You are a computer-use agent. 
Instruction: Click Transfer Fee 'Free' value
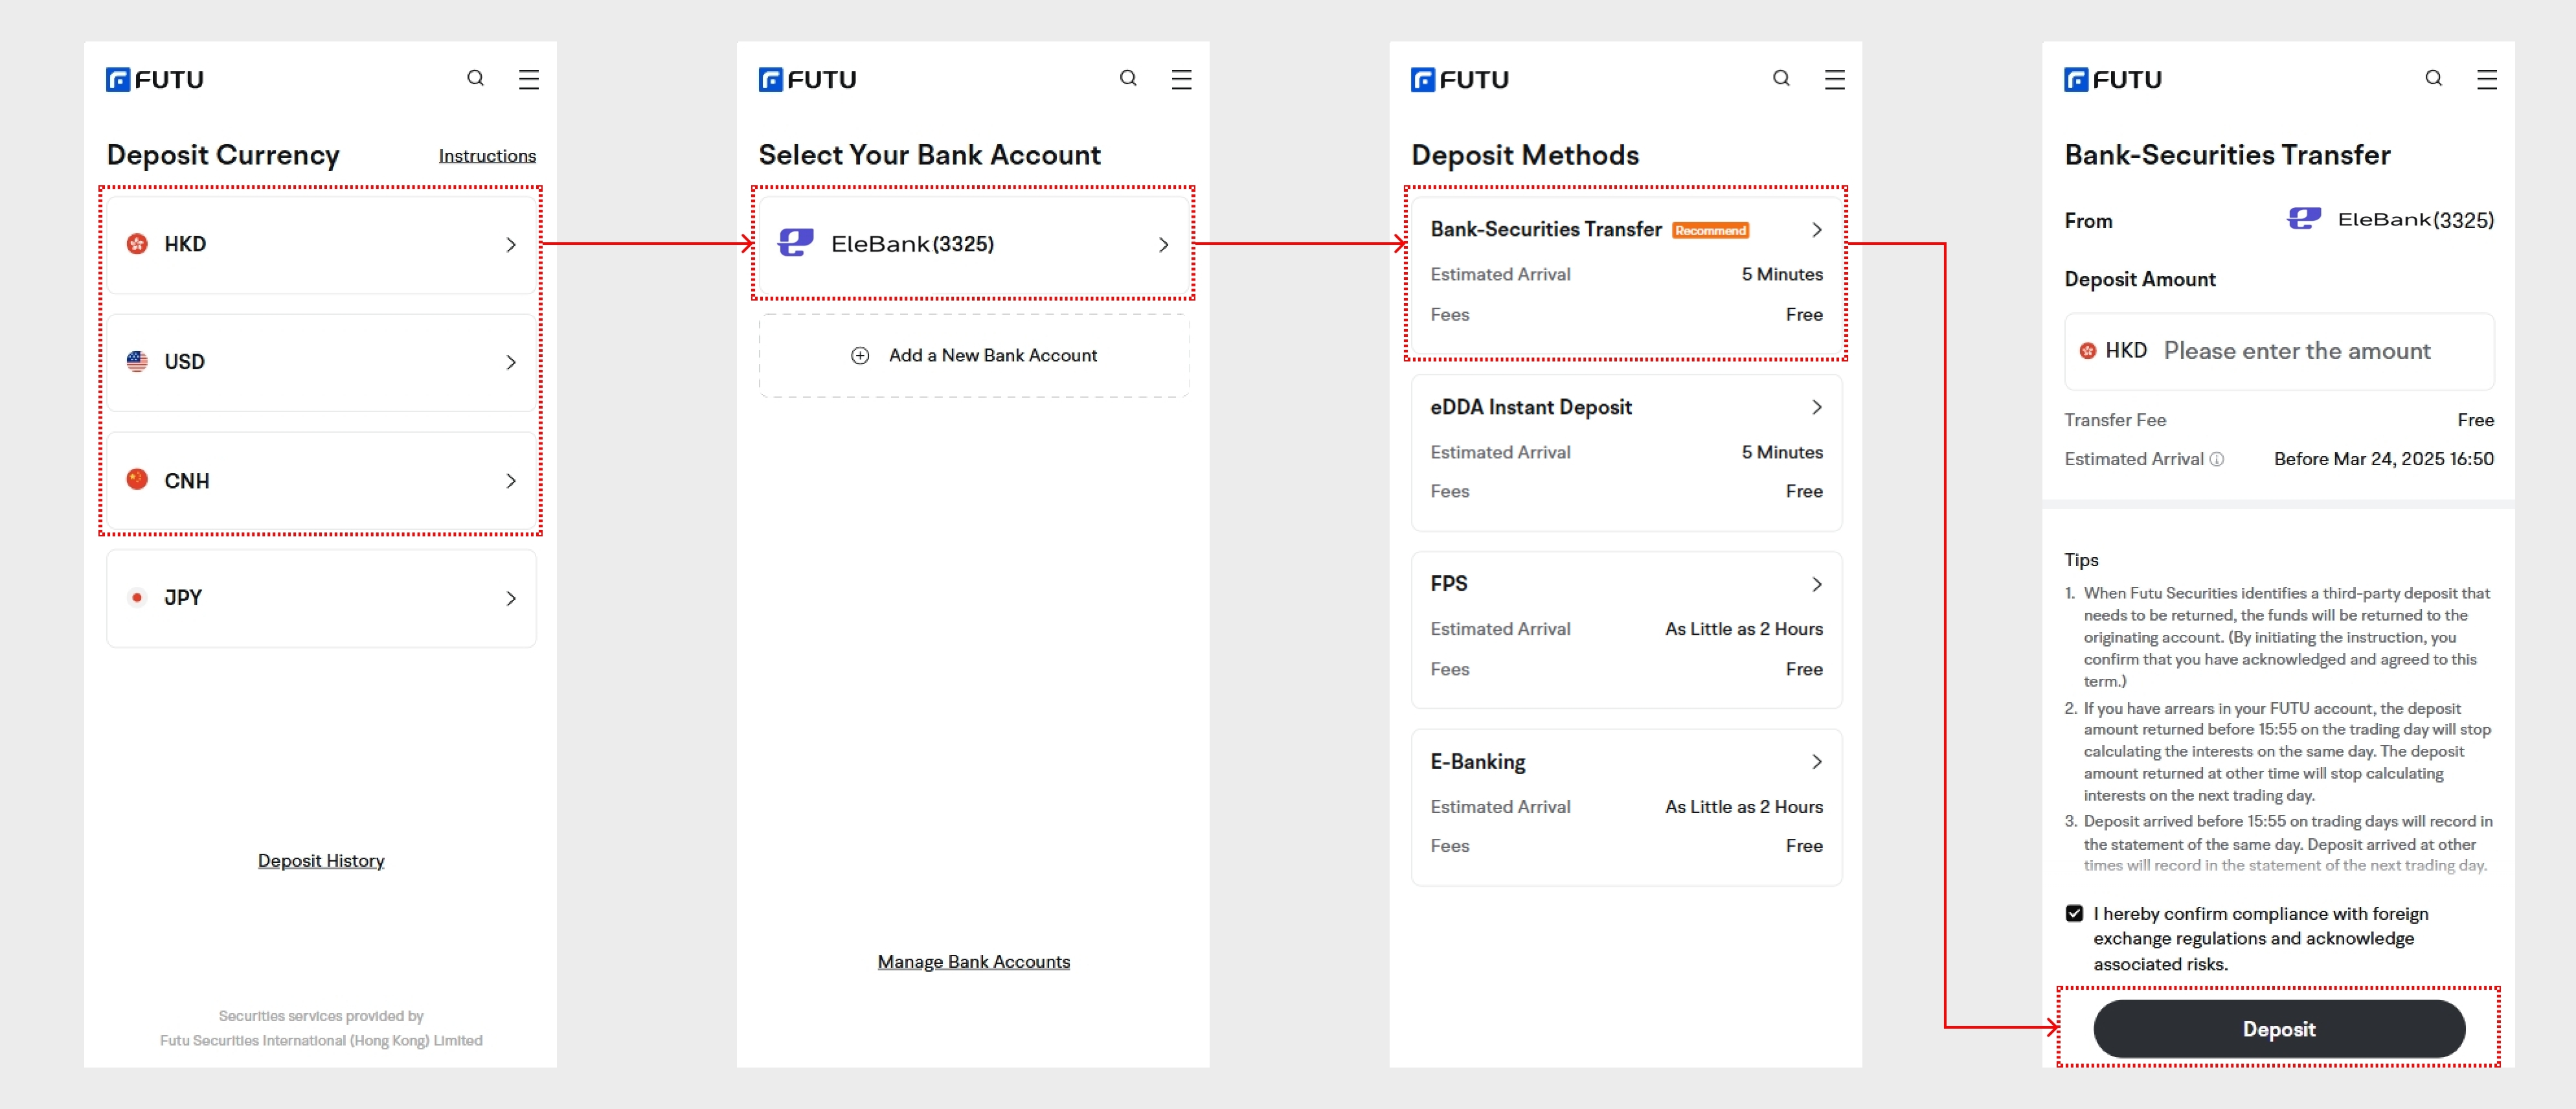(x=2476, y=420)
